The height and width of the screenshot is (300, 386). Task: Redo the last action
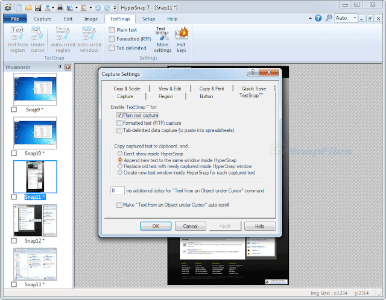tap(107, 8)
